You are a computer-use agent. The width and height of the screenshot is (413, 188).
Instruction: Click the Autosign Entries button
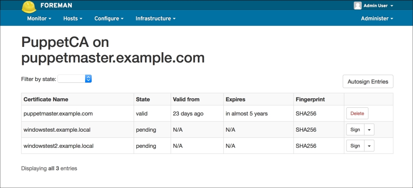tap(368, 81)
